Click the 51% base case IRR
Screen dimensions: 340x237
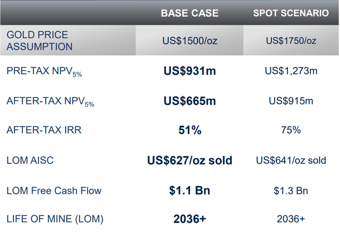tap(189, 130)
